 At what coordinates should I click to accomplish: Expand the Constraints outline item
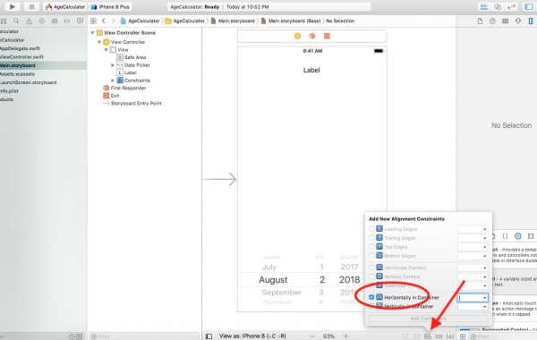click(113, 81)
